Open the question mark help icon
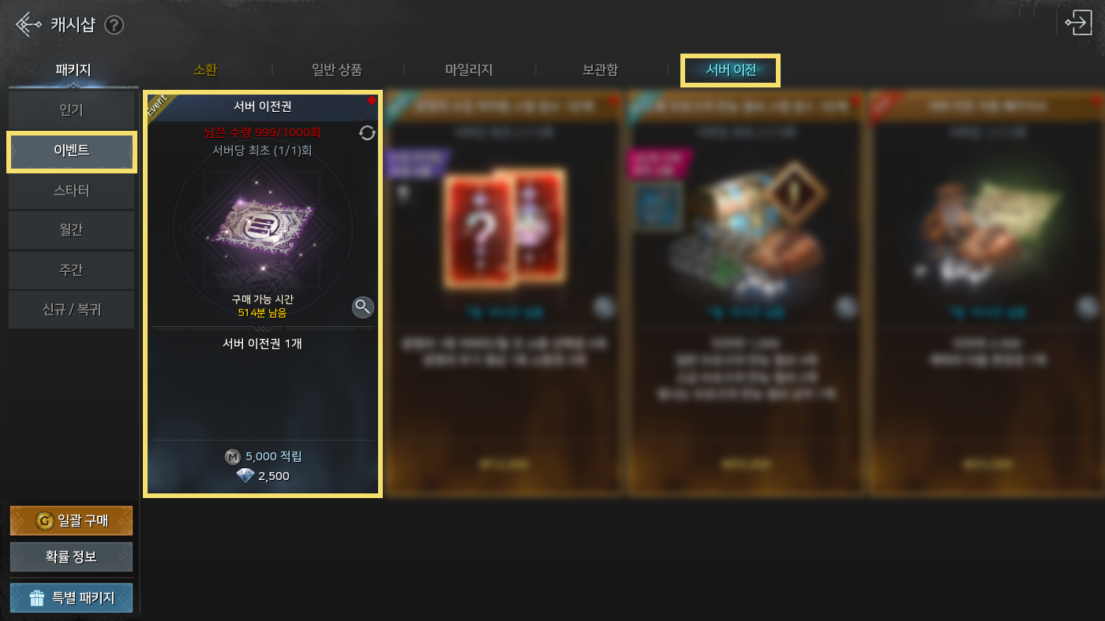 pyautogui.click(x=114, y=25)
